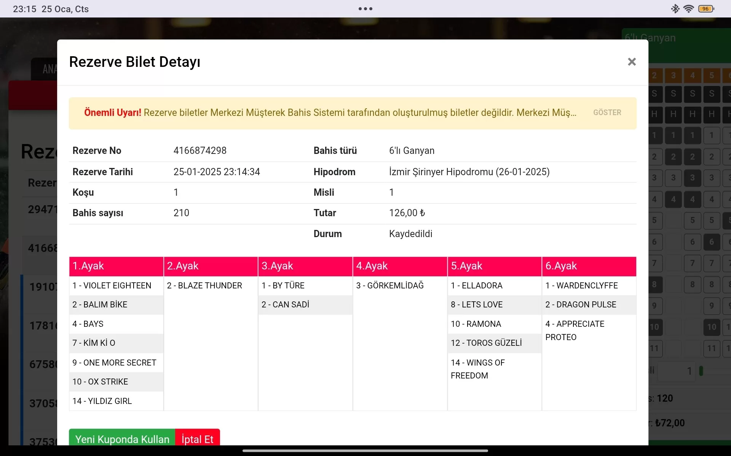Select the 1.Ayak column header
This screenshot has height=456, width=731.
point(116,266)
